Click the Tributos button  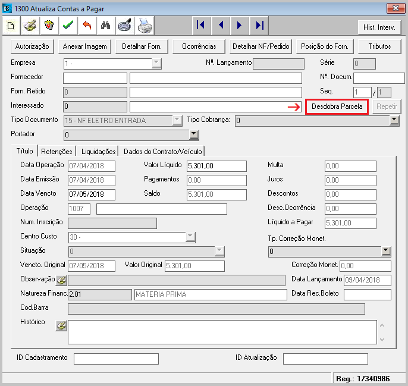coord(379,46)
